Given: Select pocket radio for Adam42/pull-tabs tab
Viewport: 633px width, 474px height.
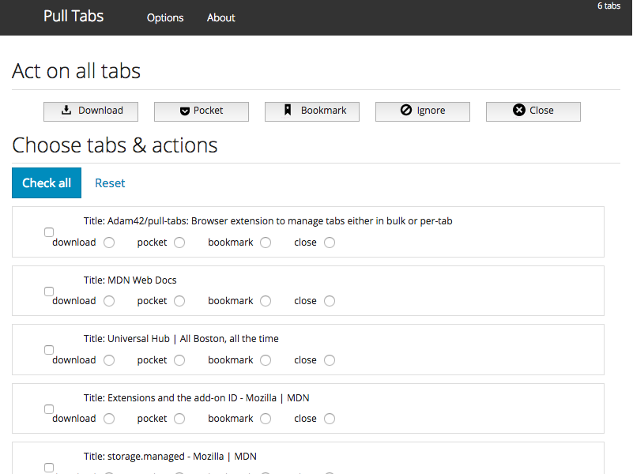Looking at the screenshot, I should point(179,243).
